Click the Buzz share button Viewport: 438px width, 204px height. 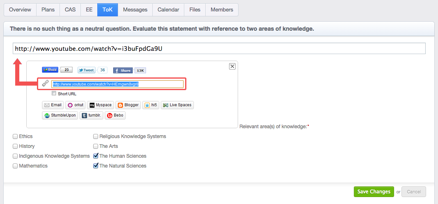pos(50,70)
